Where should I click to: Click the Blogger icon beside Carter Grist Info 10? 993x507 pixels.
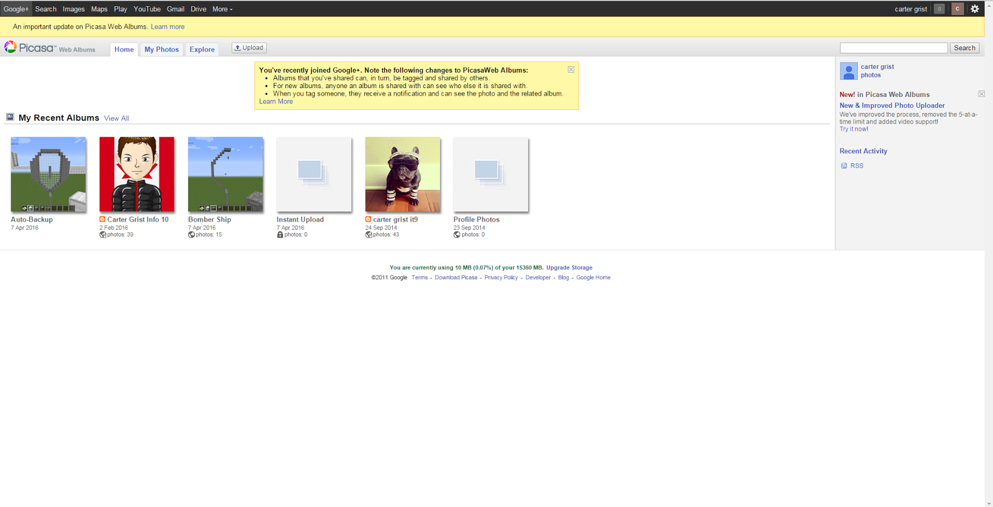pyautogui.click(x=102, y=219)
